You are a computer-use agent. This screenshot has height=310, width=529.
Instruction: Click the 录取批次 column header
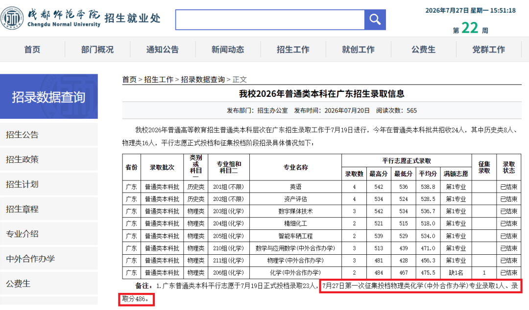tap(162, 167)
